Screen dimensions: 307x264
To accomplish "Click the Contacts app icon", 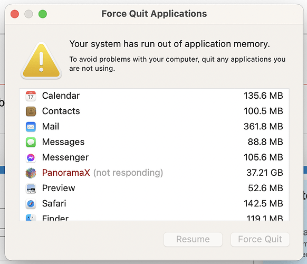I will pyautogui.click(x=31, y=111).
